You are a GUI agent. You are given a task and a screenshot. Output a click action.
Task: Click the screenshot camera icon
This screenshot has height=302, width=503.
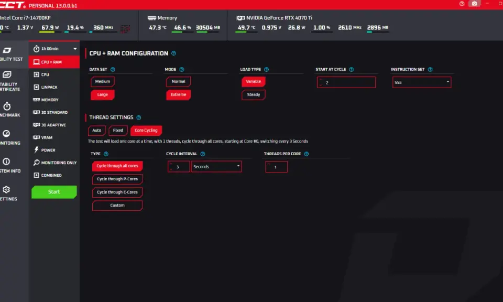475,4
